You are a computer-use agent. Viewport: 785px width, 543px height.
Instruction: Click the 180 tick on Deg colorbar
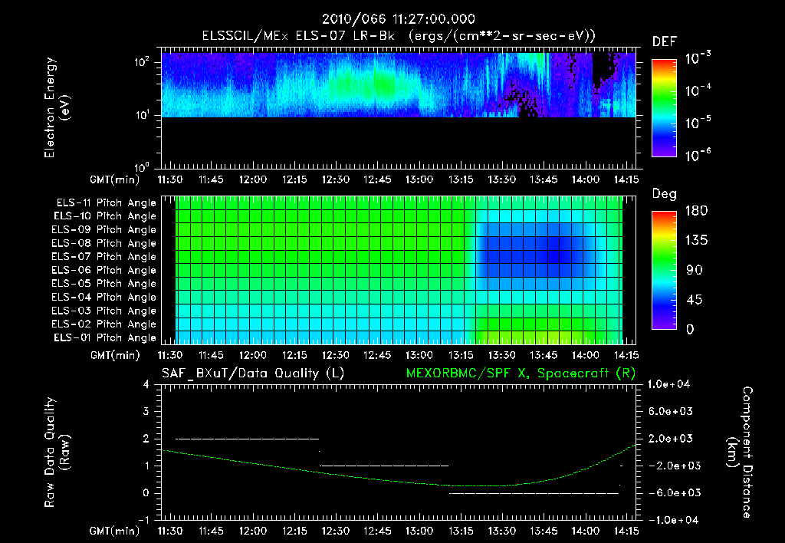pyautogui.click(x=696, y=210)
